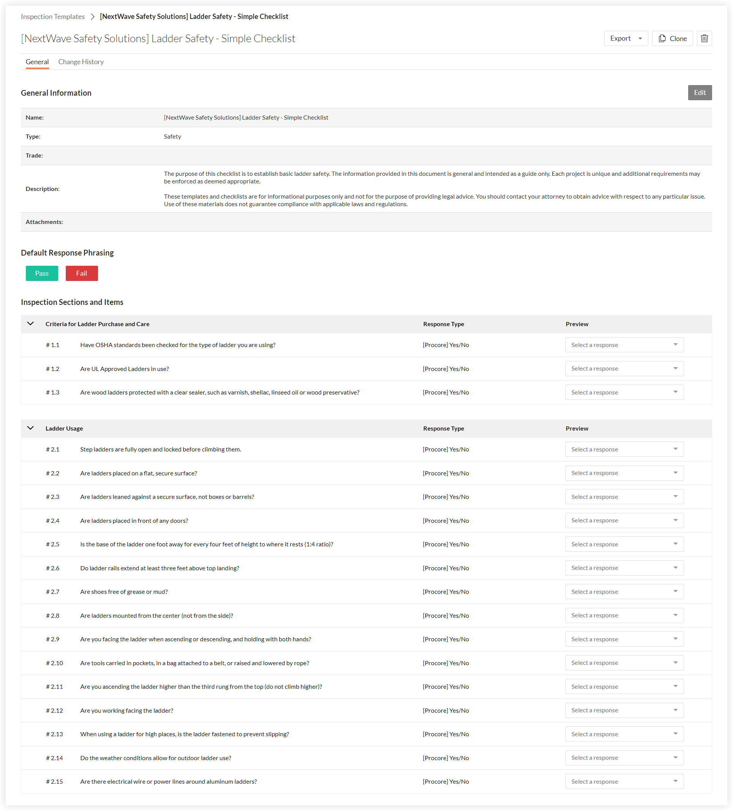
Task: Open response dropdown for item 2.12
Action: pos(624,710)
